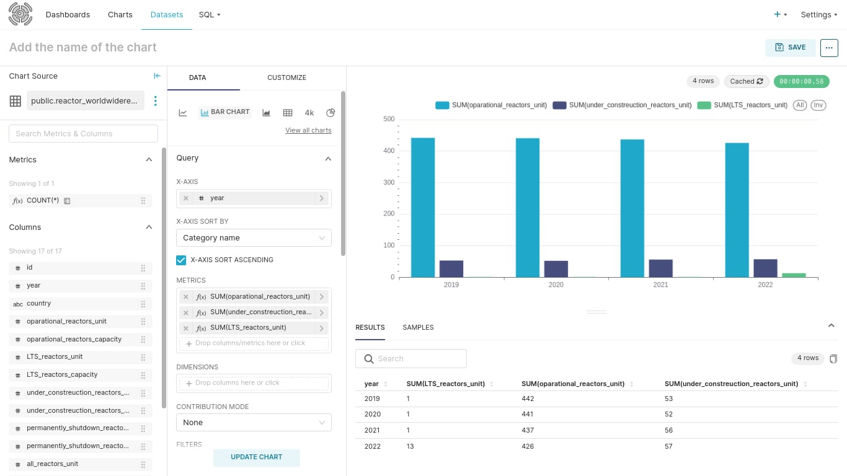
Task: Switch to pie chart type icon
Action: [330, 113]
